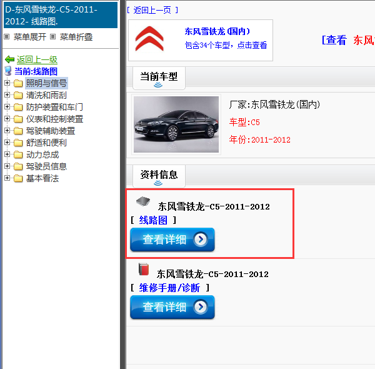
Task: Click 查看详细 button under 维修手册/诊断
Action: pyautogui.click(x=172, y=307)
